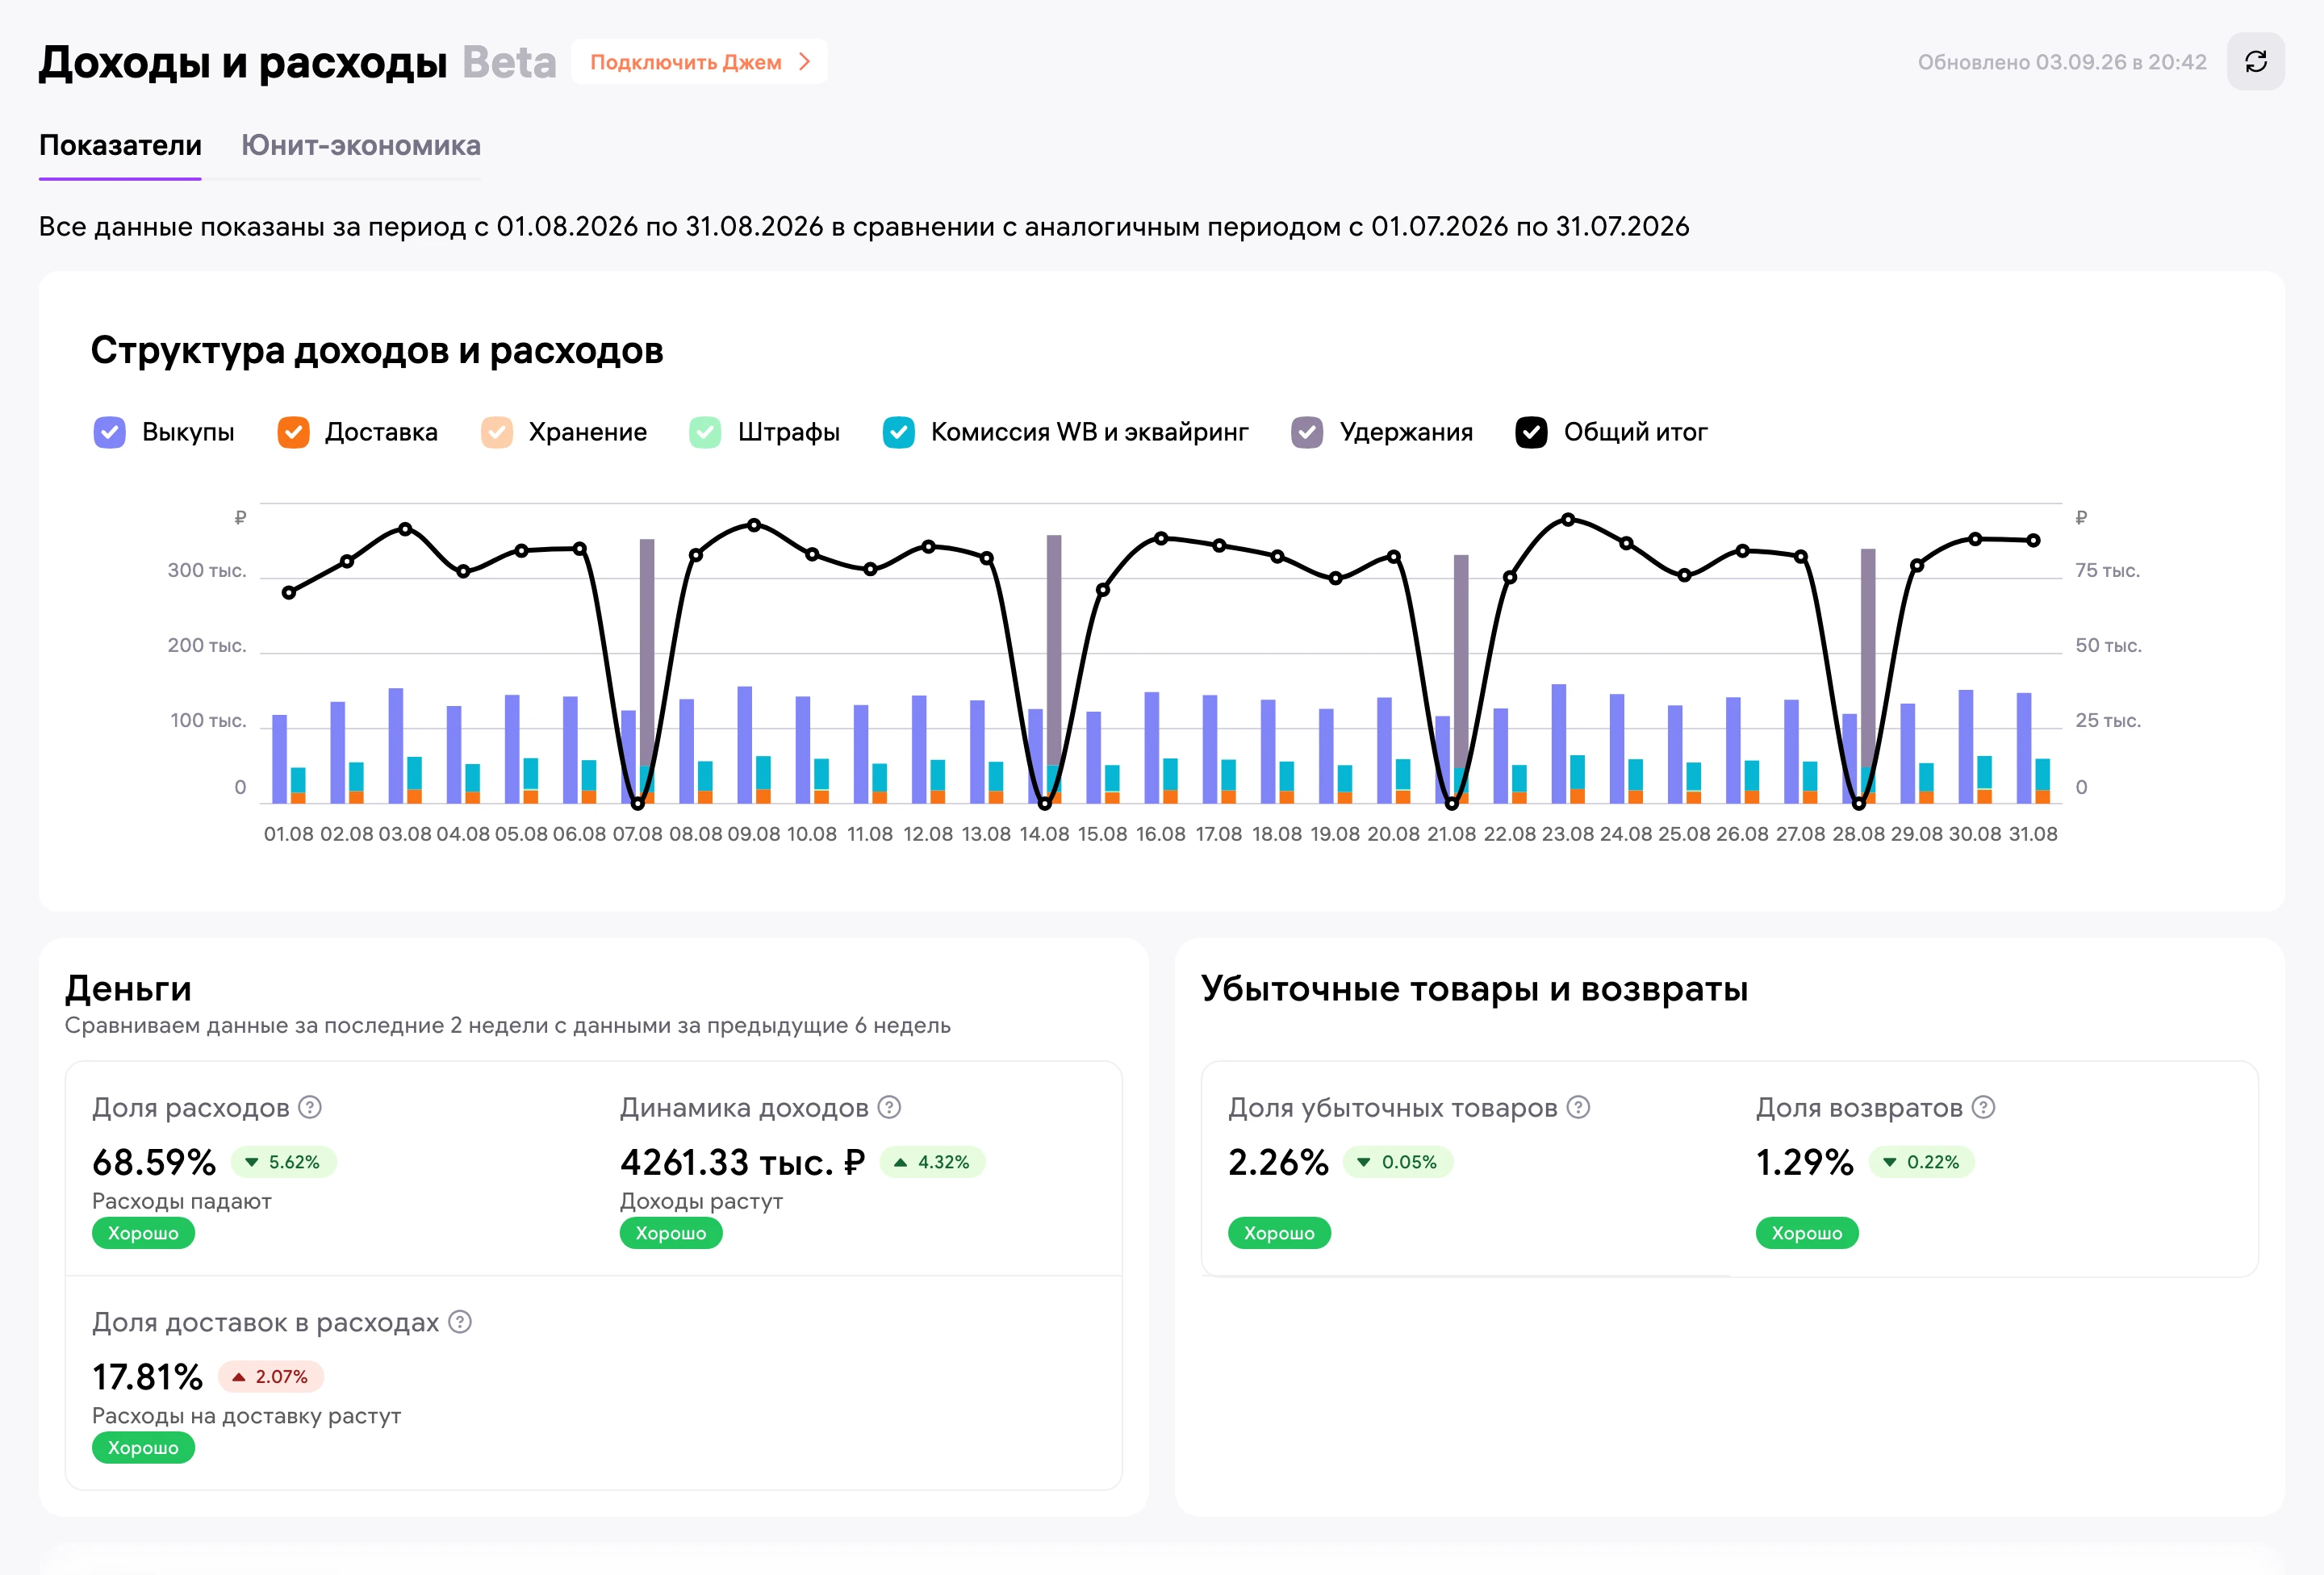Click the Подключить Джем button

coord(699,62)
